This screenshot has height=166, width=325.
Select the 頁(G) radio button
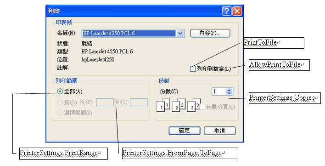pos(60,102)
